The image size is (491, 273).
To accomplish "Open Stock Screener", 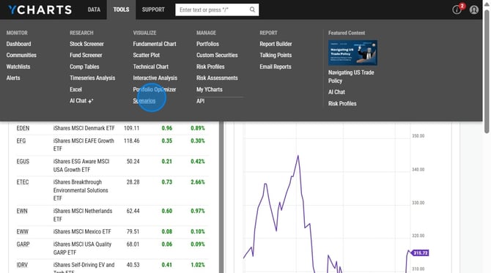I will tap(86, 44).
